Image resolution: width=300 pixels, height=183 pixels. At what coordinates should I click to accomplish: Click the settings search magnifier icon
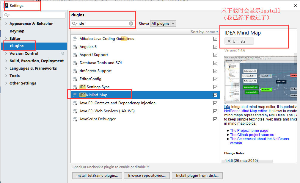tap(7, 15)
